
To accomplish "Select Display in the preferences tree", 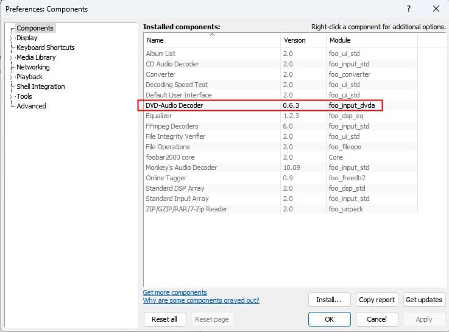I will [27, 38].
